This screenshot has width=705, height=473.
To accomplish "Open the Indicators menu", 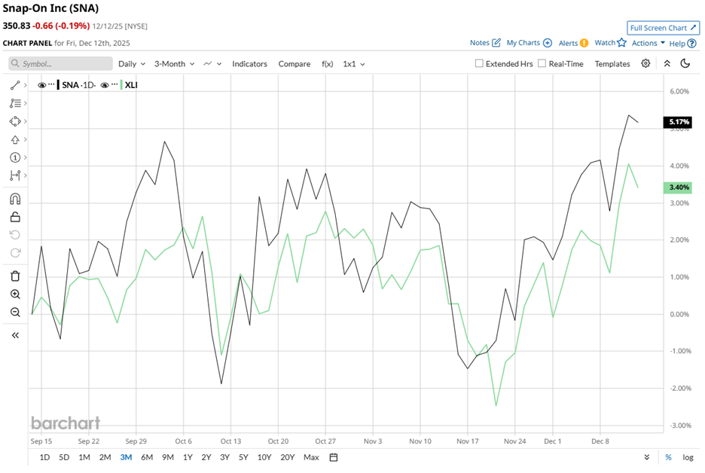I will (249, 64).
